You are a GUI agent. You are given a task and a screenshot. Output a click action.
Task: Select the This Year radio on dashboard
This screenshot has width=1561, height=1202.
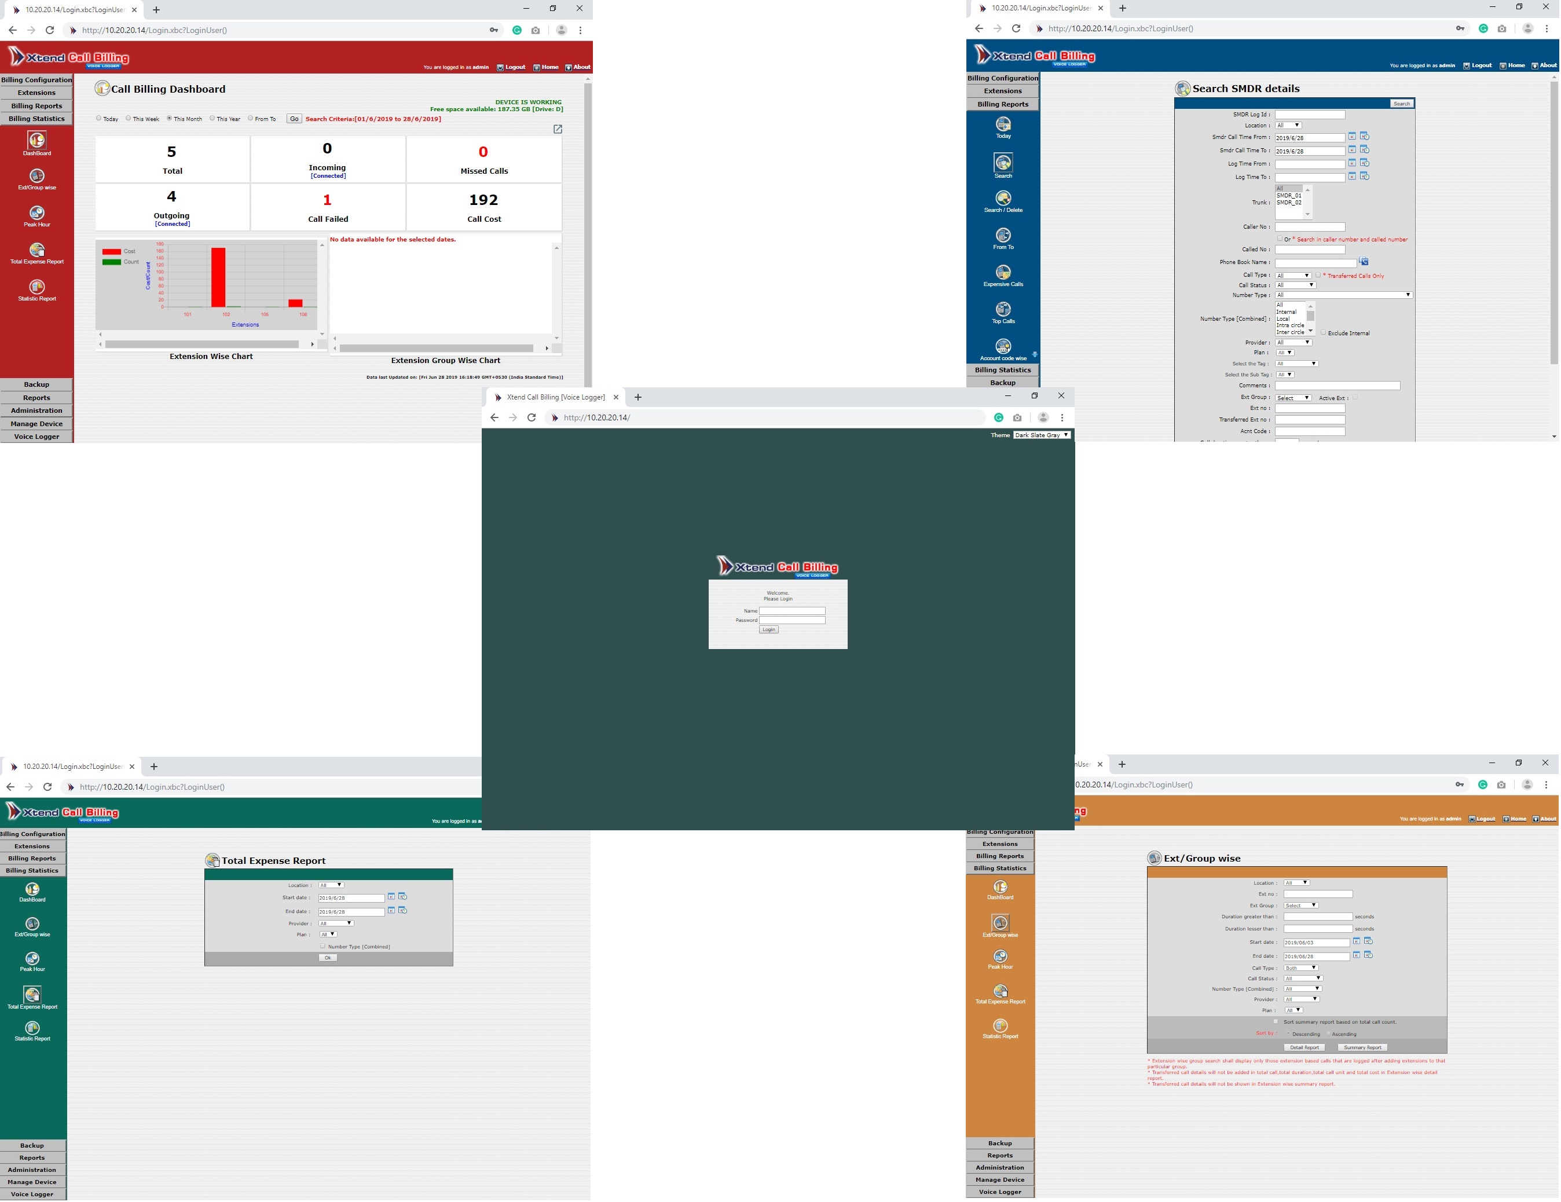tap(212, 119)
